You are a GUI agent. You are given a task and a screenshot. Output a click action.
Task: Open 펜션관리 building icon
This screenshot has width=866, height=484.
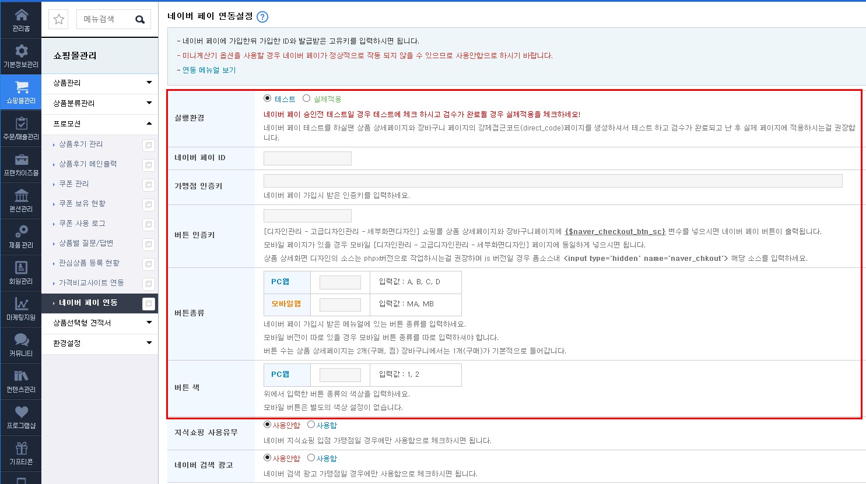point(21,196)
